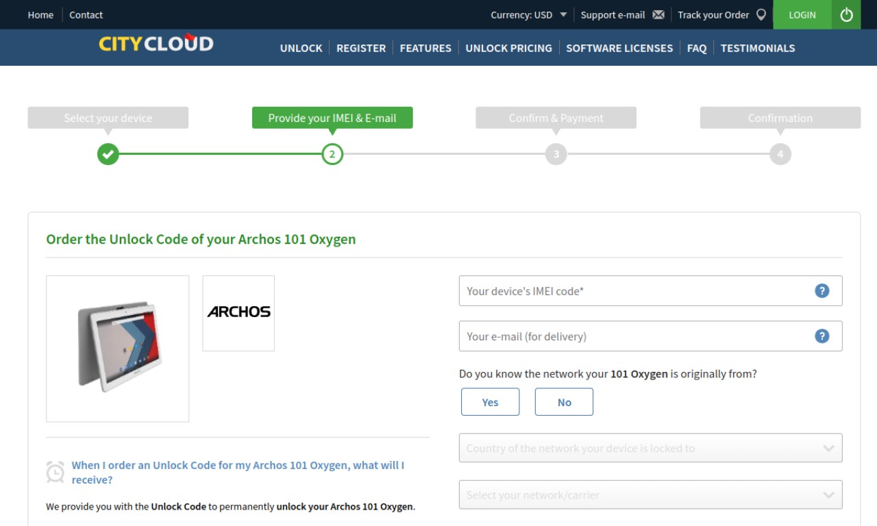Click the Track your Order link
The image size is (877, 526).
coord(713,14)
